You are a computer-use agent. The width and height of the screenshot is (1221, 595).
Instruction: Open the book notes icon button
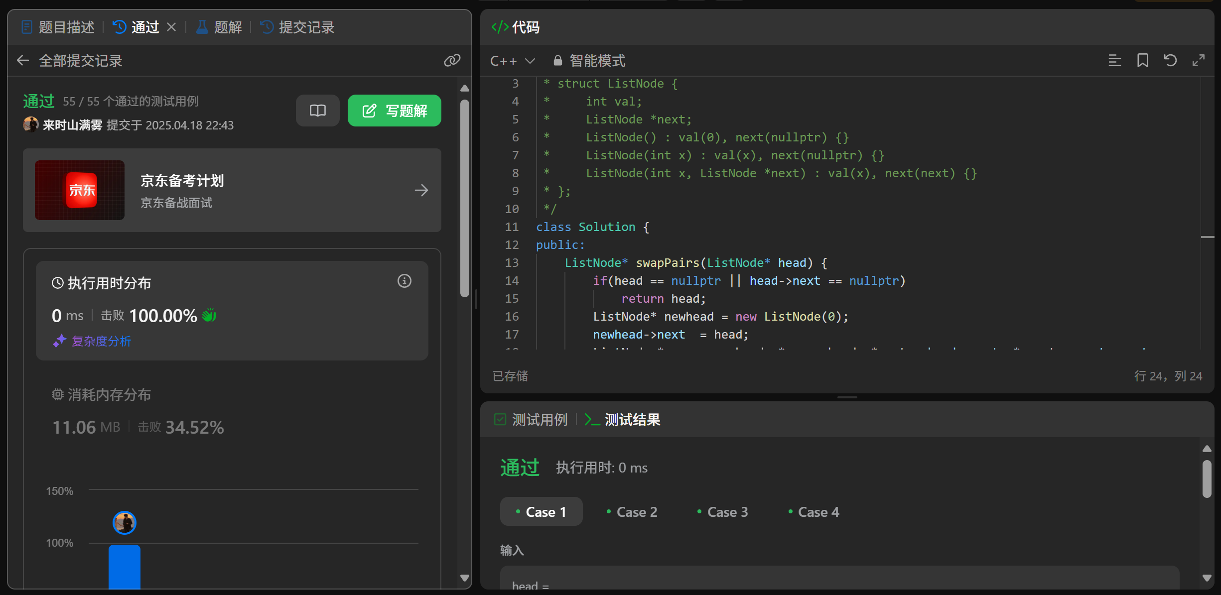pos(317,111)
